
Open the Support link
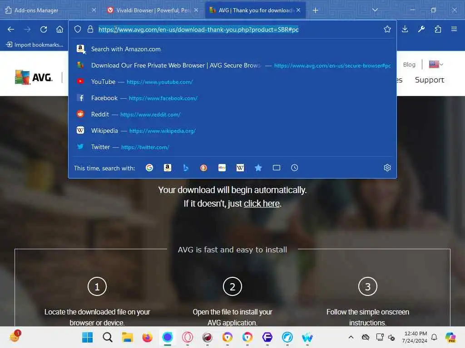(430, 80)
